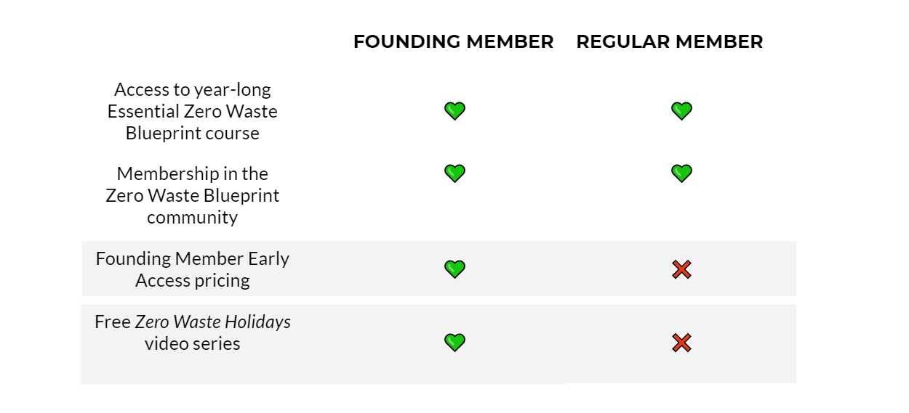Click the word community in second row
The height and width of the screenshot is (413, 909).
click(x=193, y=218)
